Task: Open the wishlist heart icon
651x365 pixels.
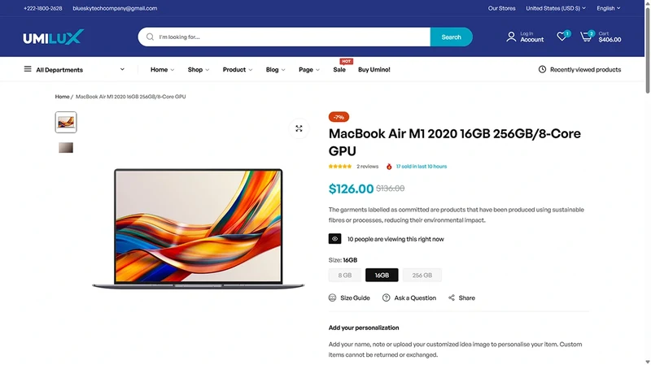Action: tap(561, 37)
